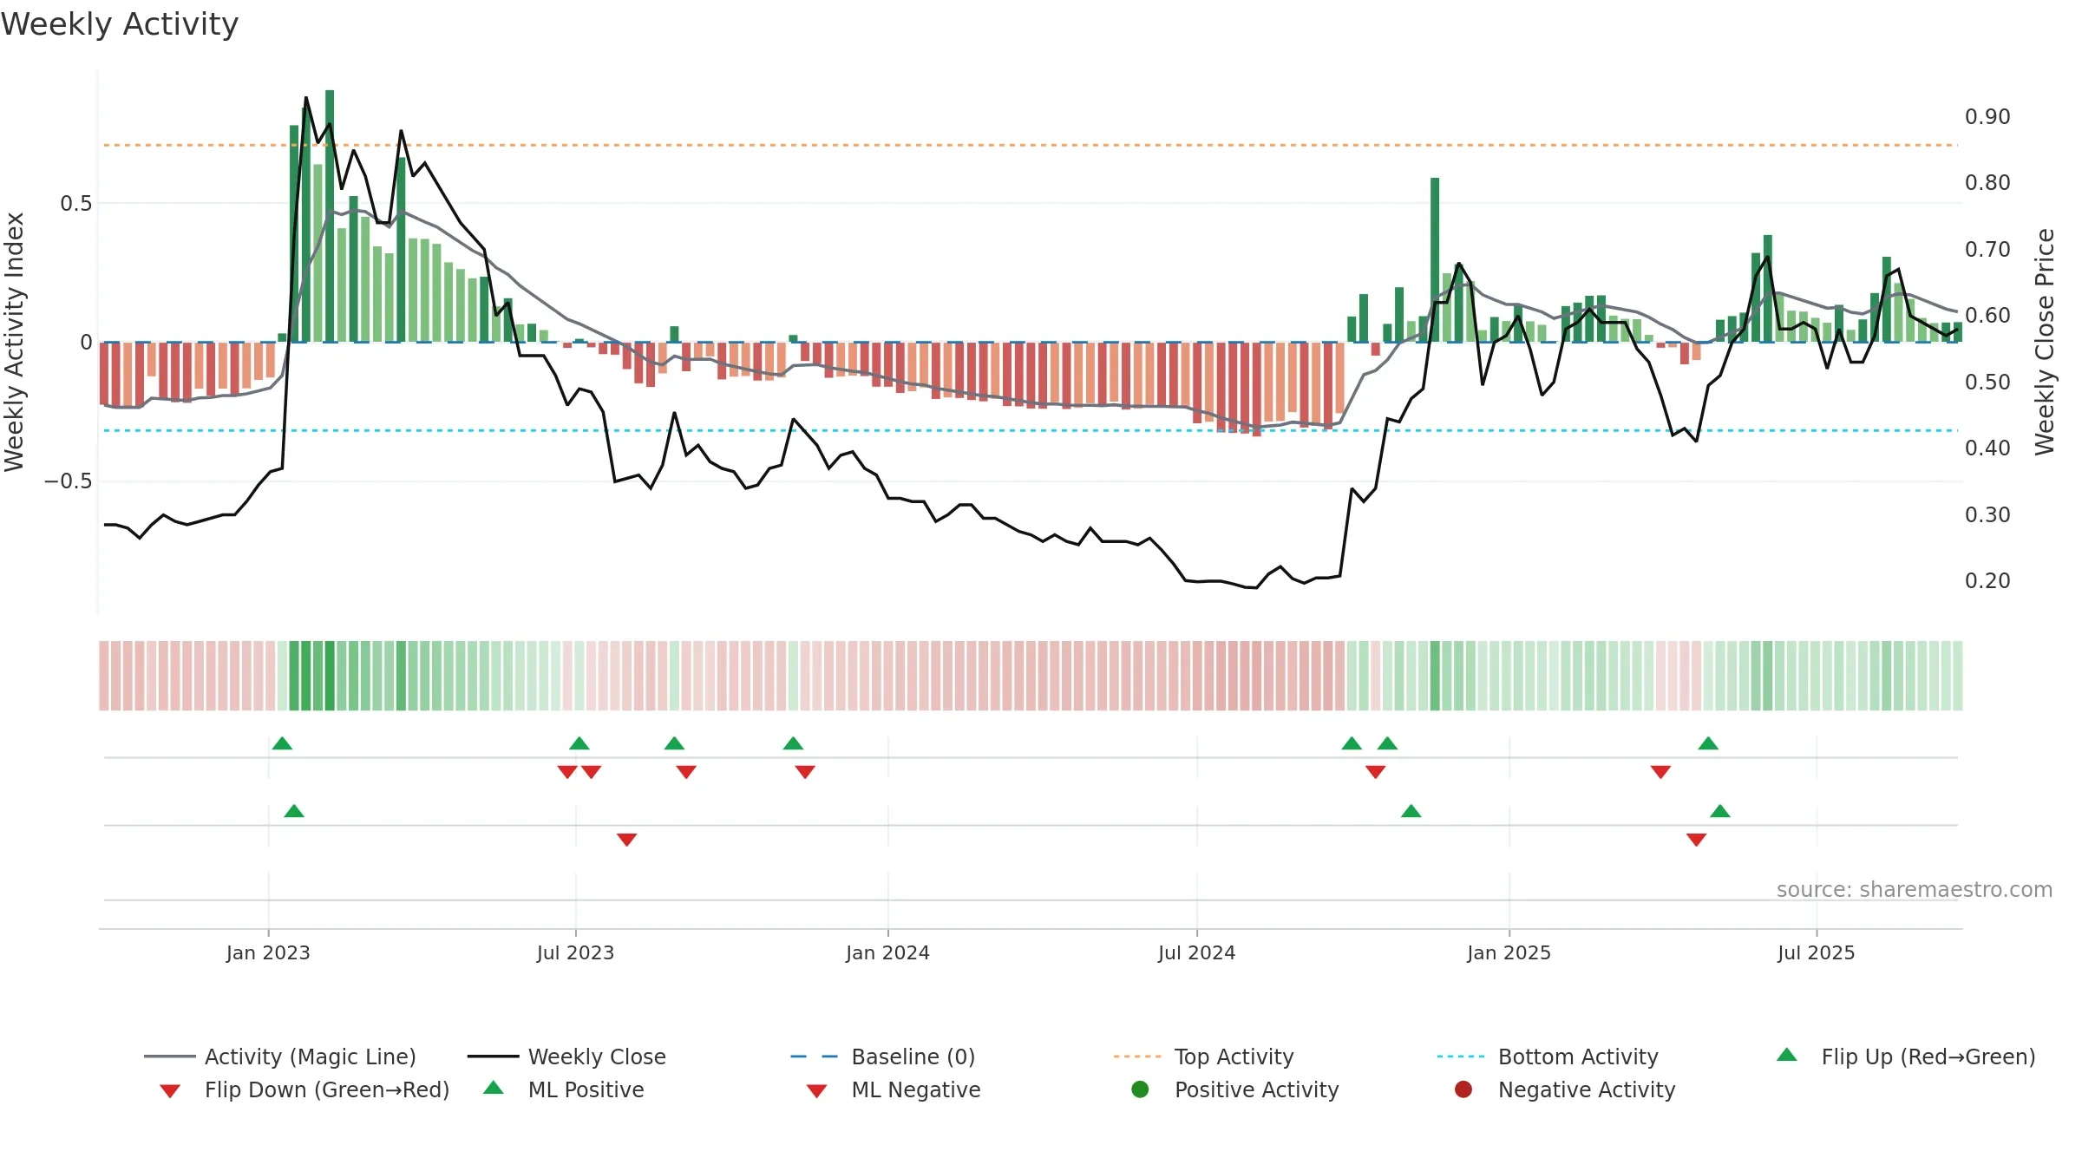Click the Flip Up marker at Jan 2023
The width and height of the screenshot is (2082, 1171).
282,743
